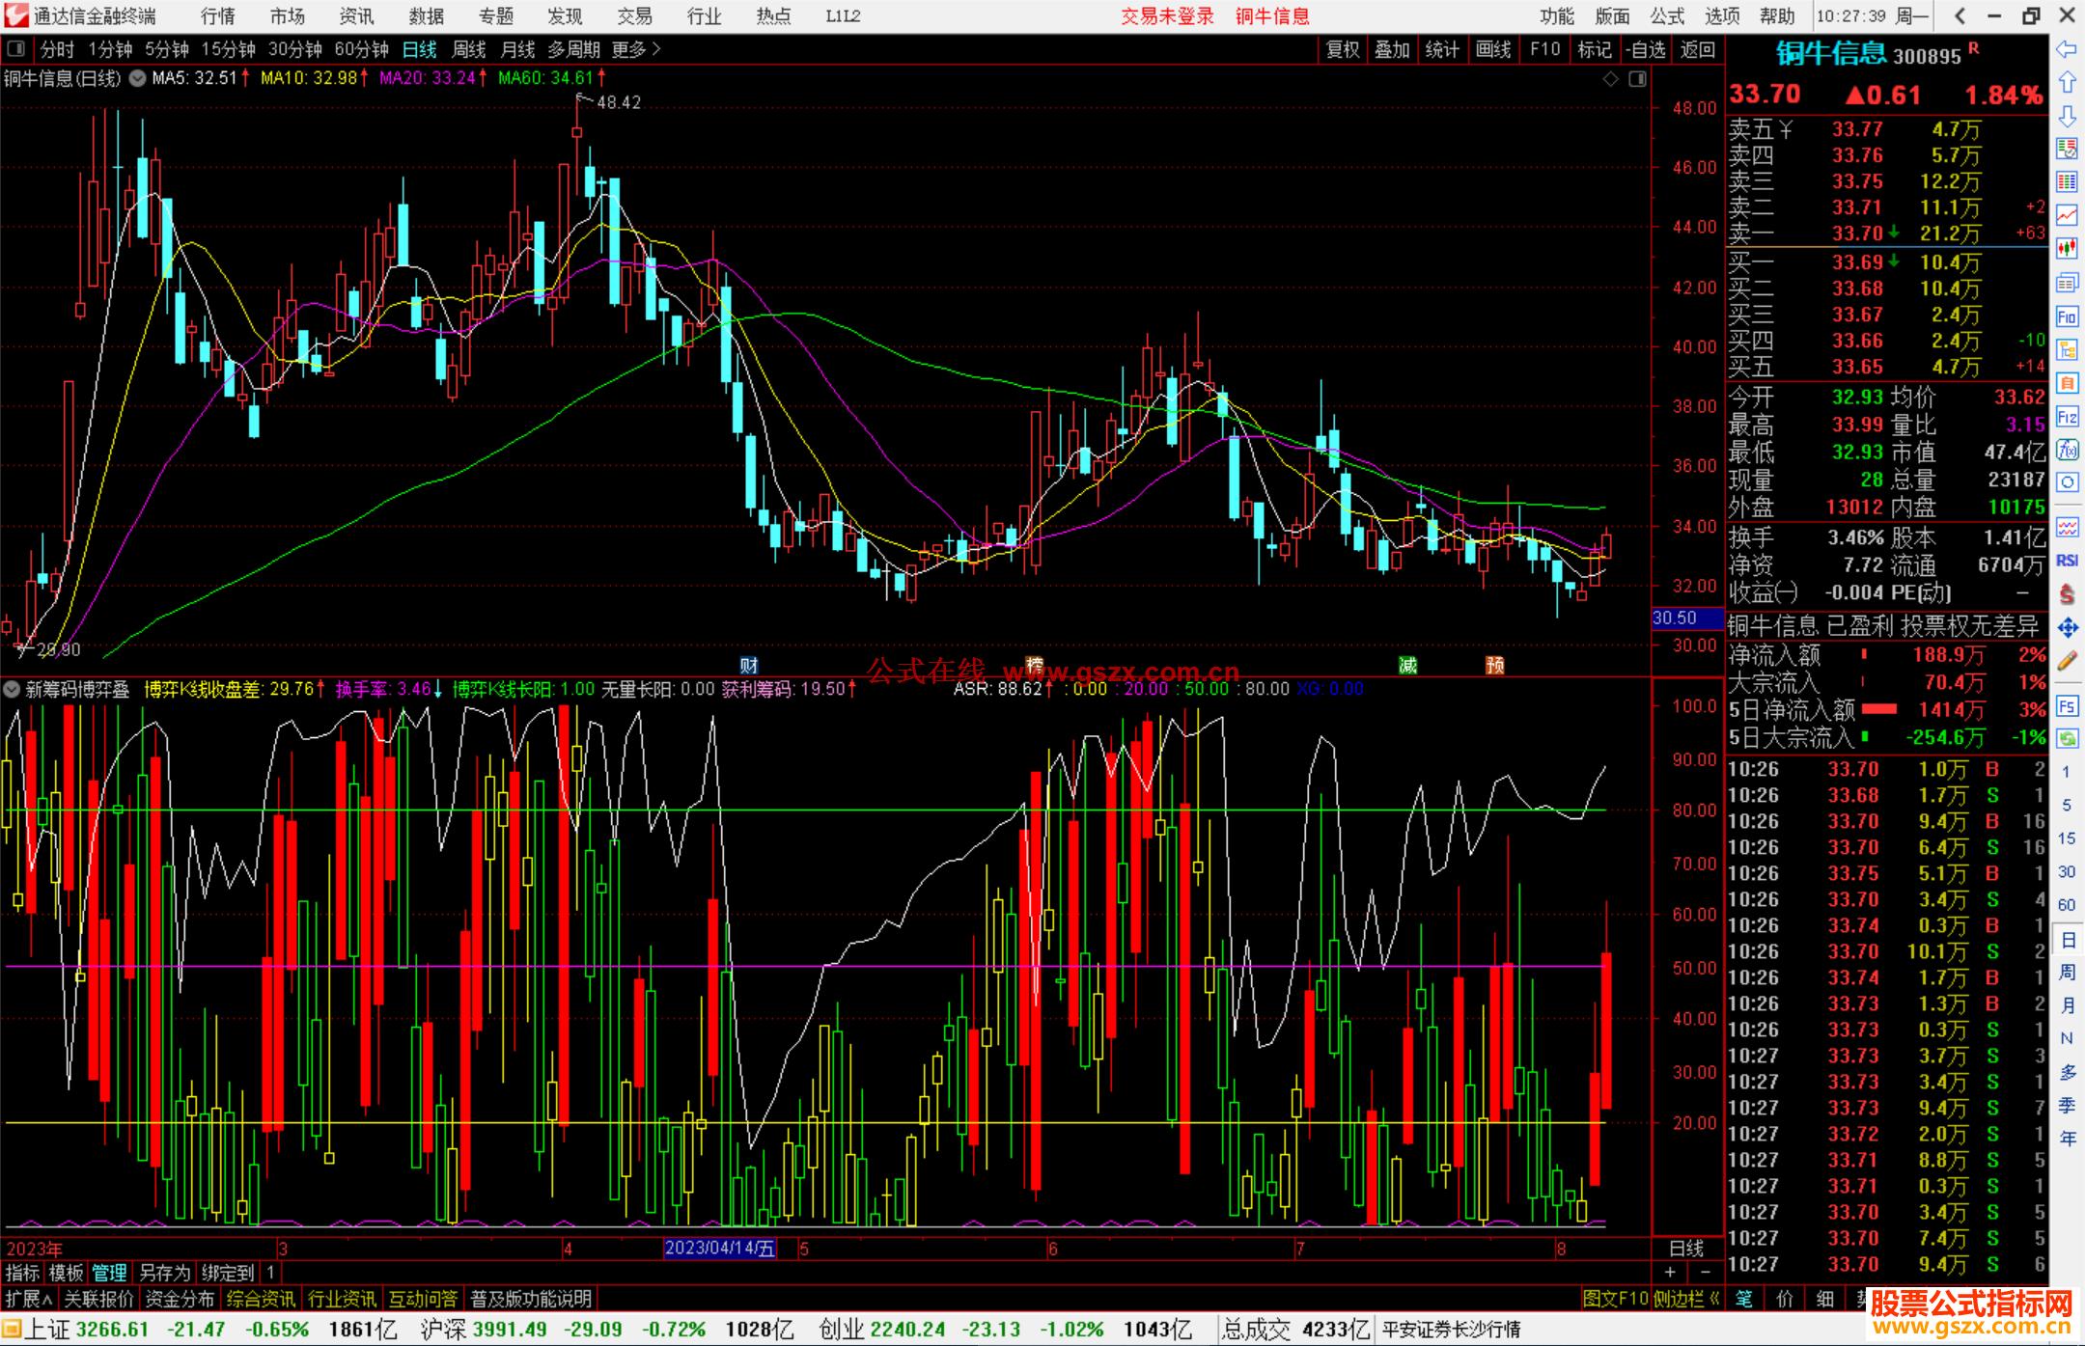This screenshot has width=2085, height=1346.
Task: Select the monthly 月 period in right sidebar
Action: pos(2067,1005)
